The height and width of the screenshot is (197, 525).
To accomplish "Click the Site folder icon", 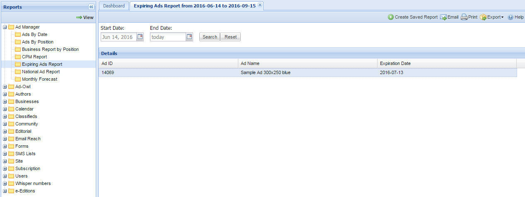I will click(x=11, y=161).
